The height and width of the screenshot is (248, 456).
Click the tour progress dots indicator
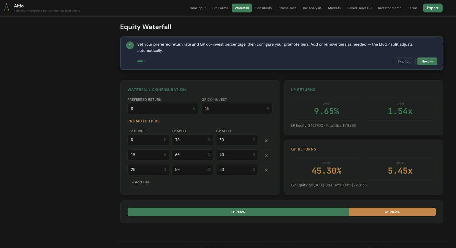pyautogui.click(x=141, y=61)
